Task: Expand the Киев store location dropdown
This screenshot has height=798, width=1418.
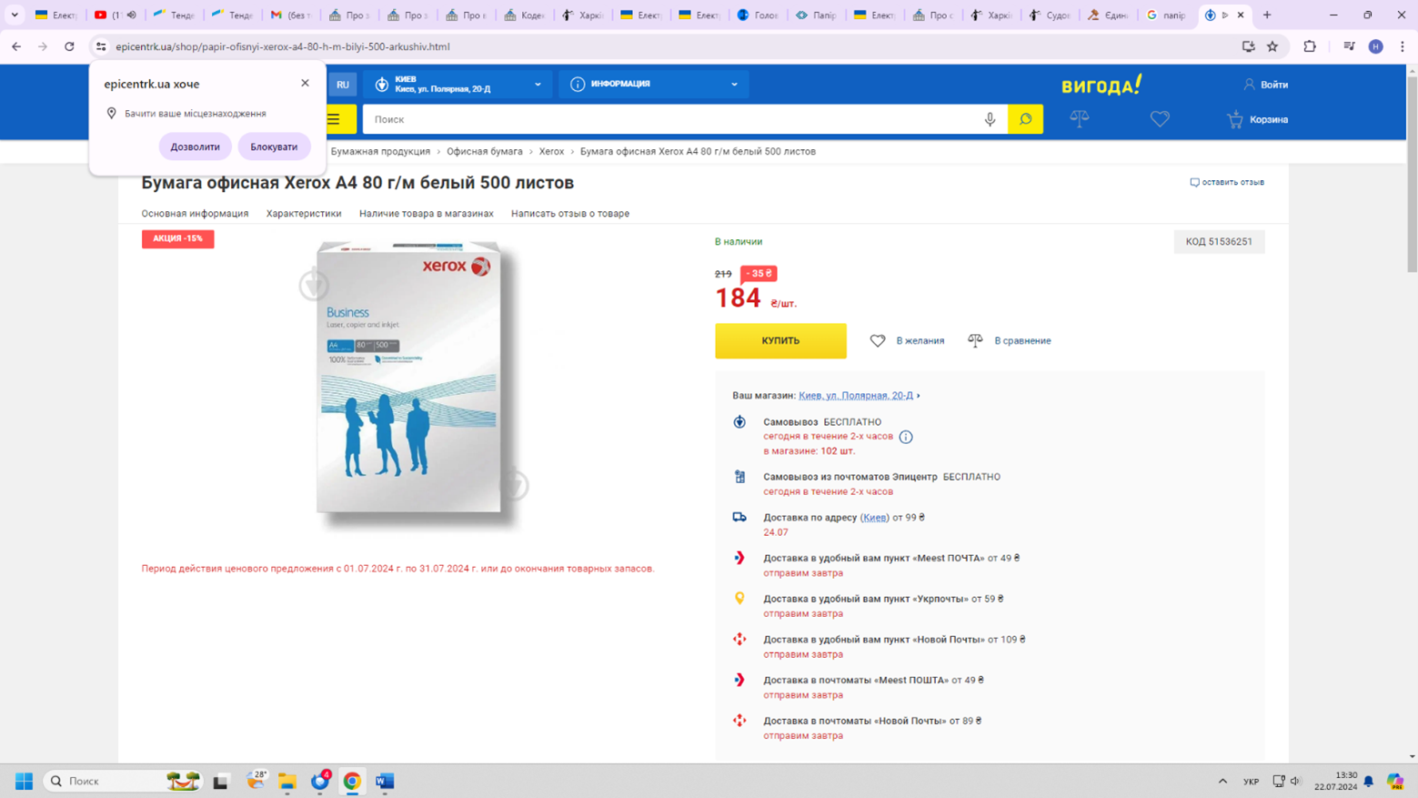Action: 458,85
